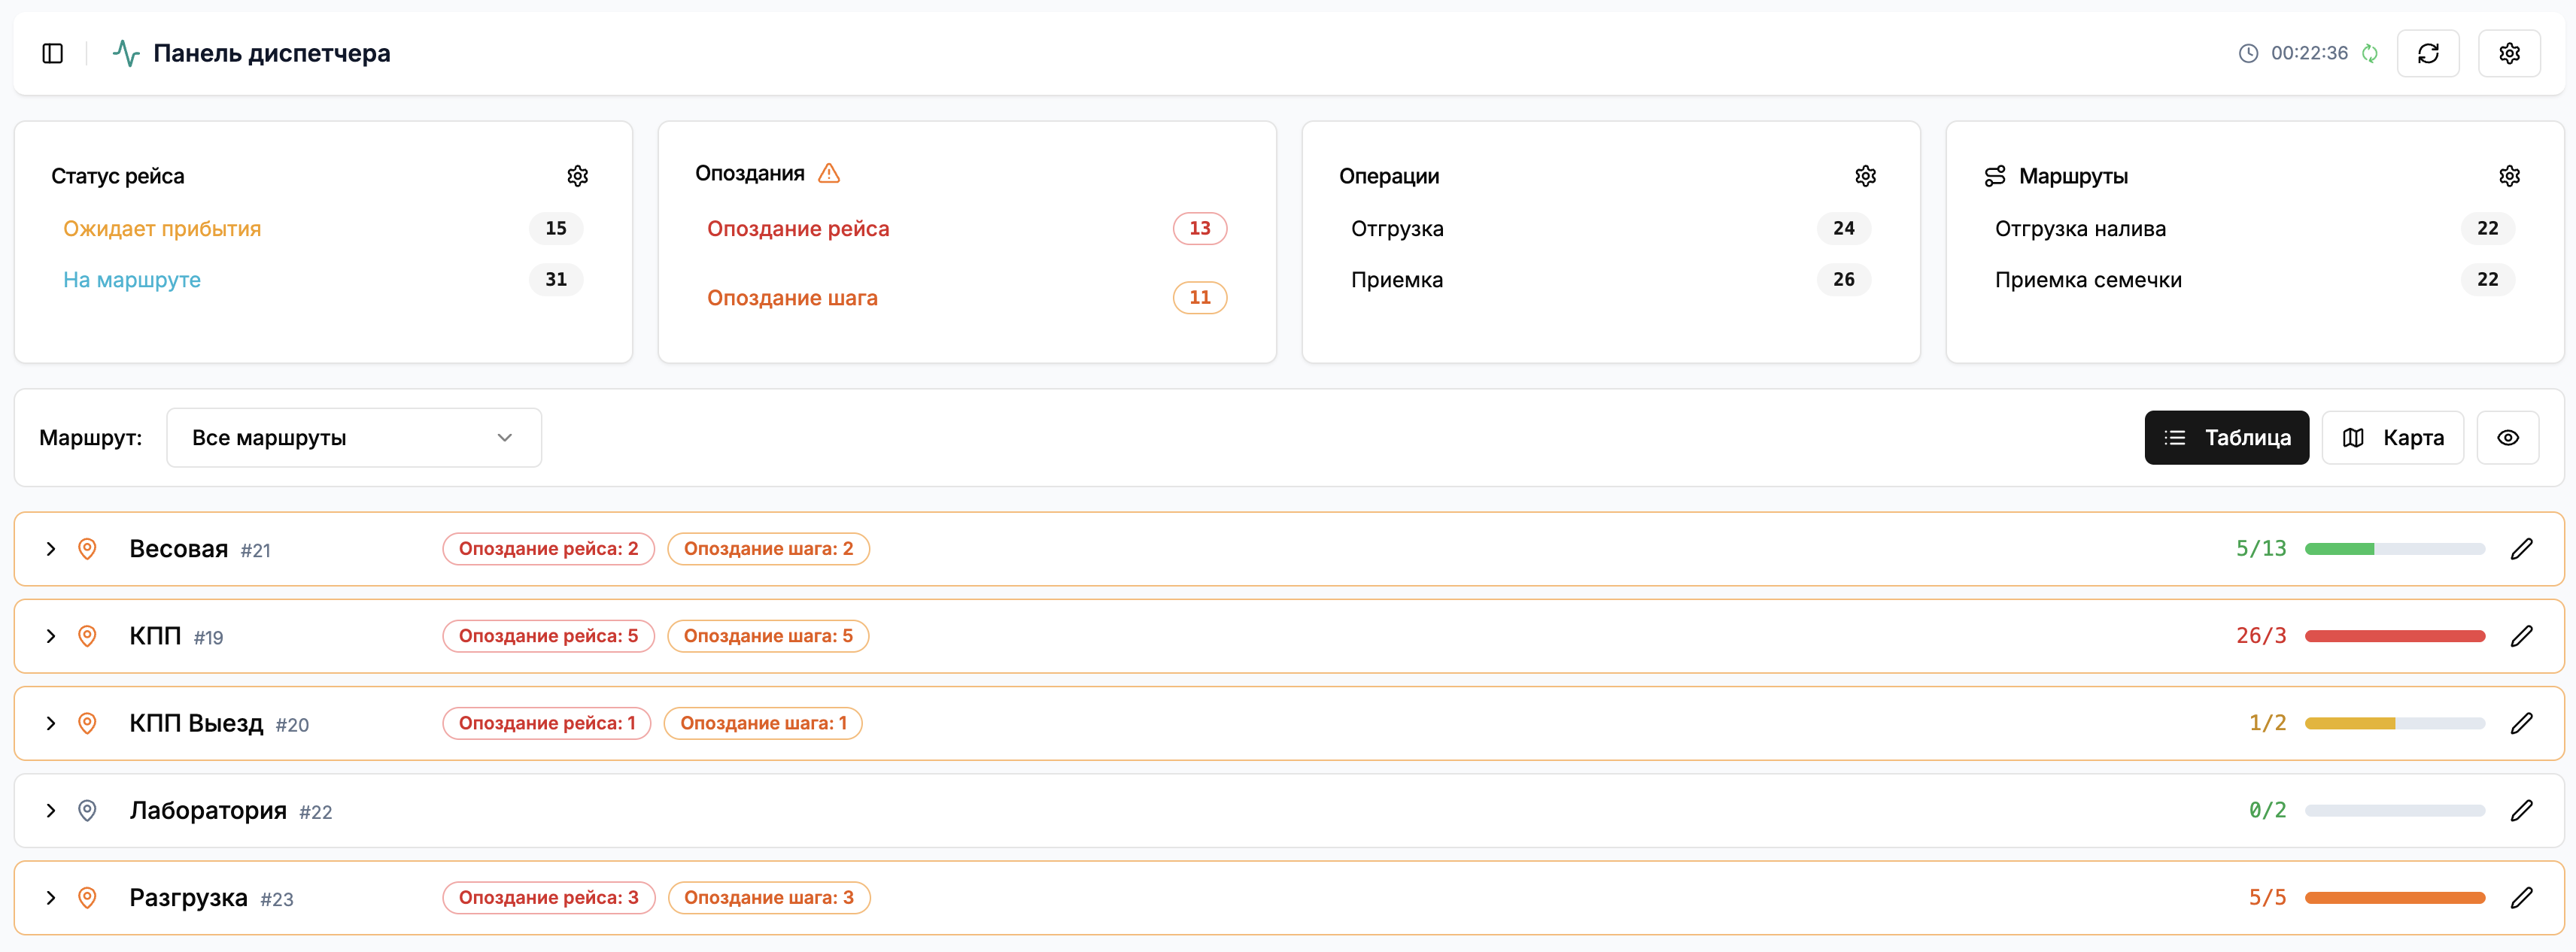The height and width of the screenshot is (952, 2576).
Task: Click pencil icon for Лаборатория row
Action: click(x=2521, y=810)
